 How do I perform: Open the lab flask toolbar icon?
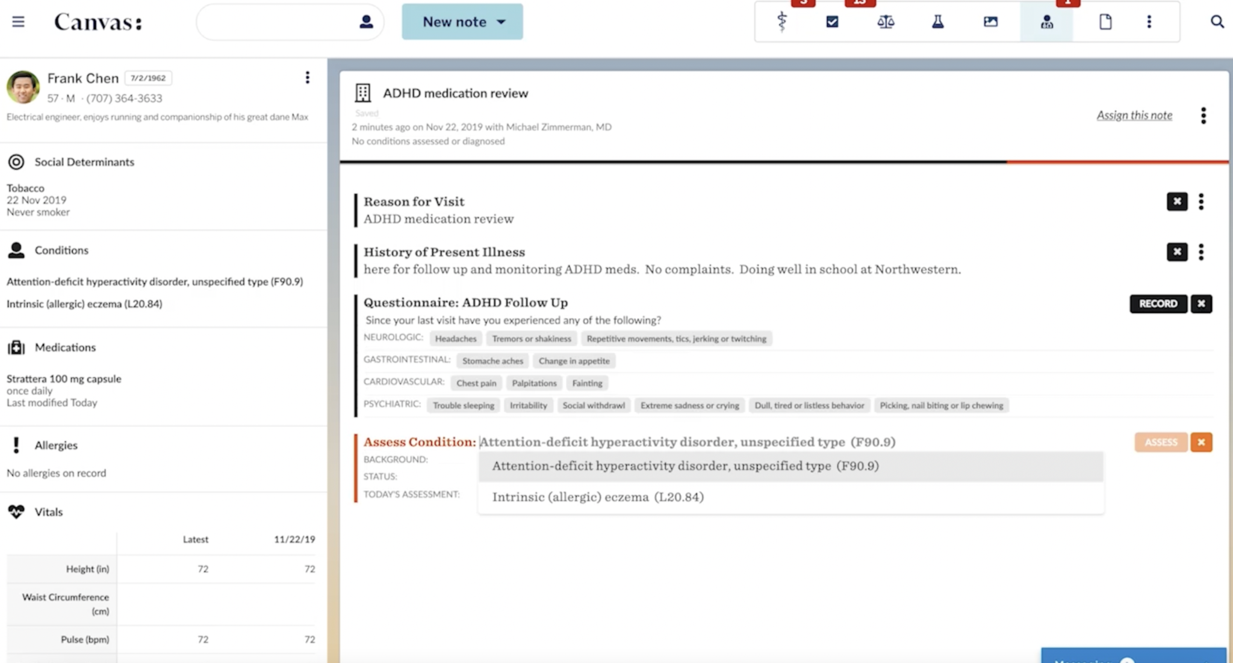pos(938,22)
